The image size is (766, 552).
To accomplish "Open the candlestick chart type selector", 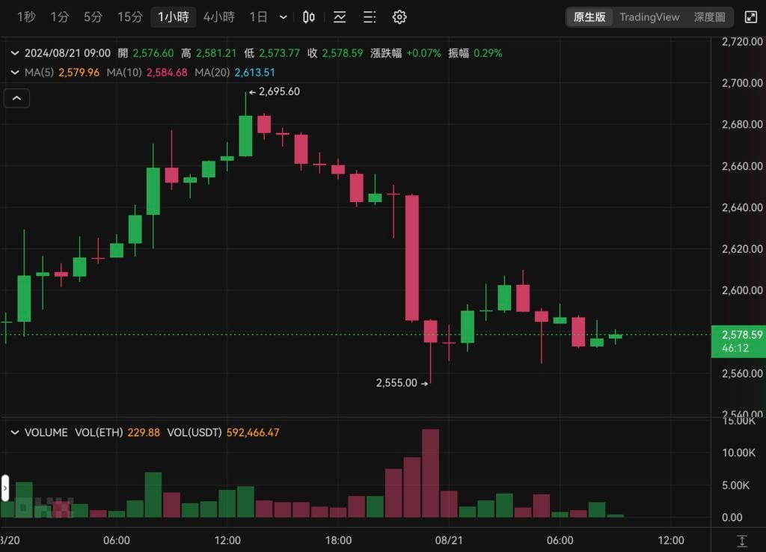I will (308, 17).
